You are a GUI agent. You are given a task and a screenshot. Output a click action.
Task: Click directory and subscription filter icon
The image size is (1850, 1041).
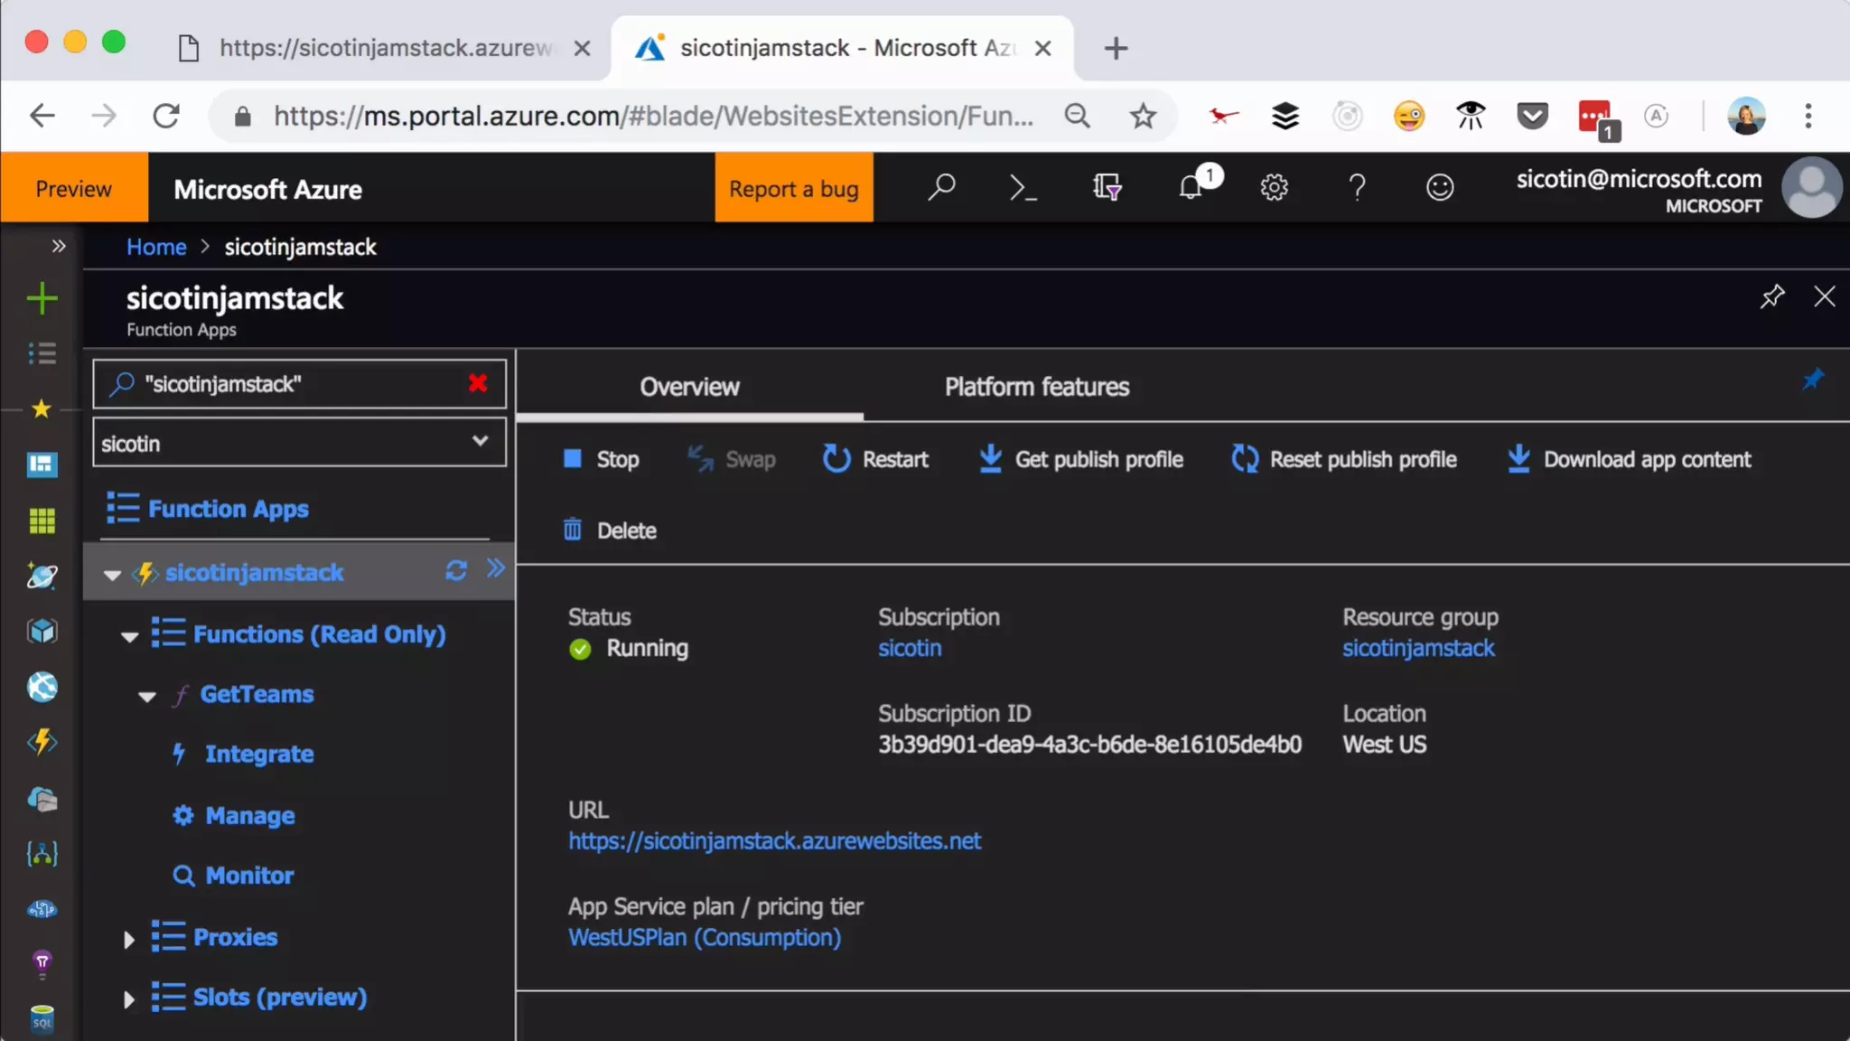pos(1107,188)
